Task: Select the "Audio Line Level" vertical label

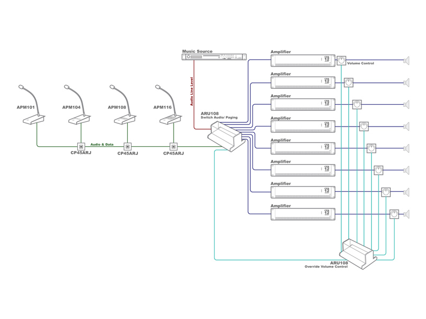Action: coord(192,89)
